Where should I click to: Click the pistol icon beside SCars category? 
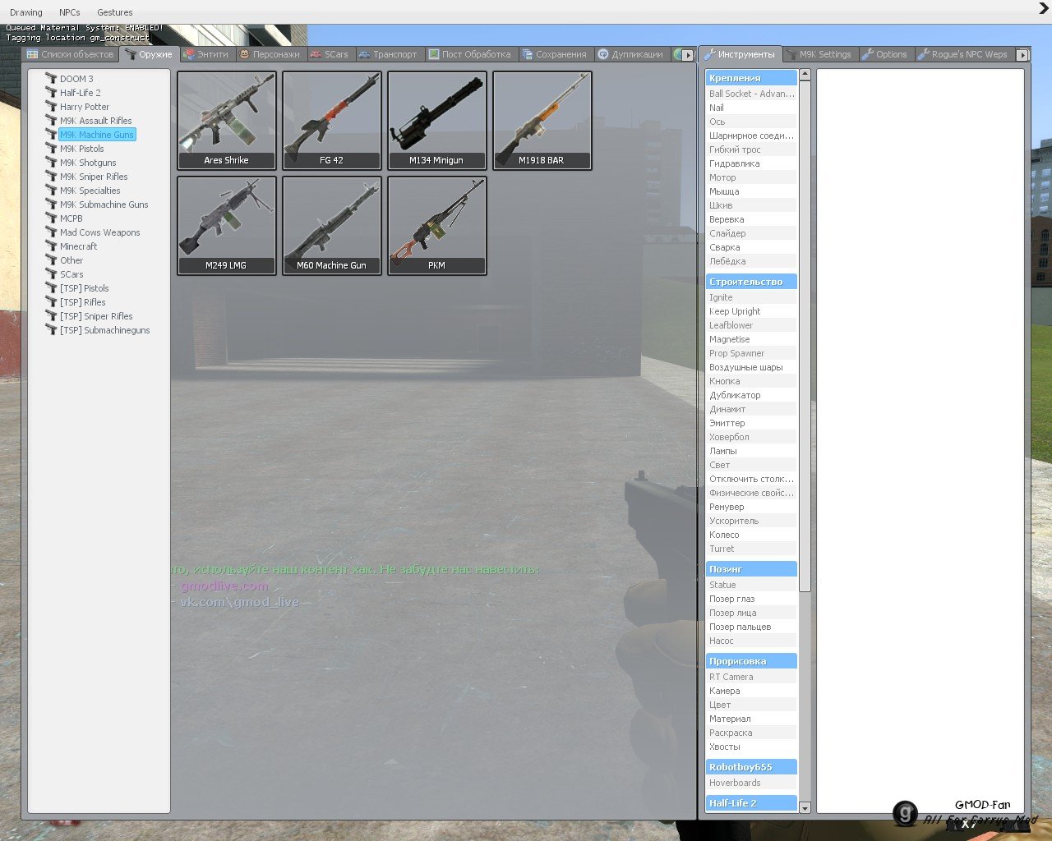[51, 274]
